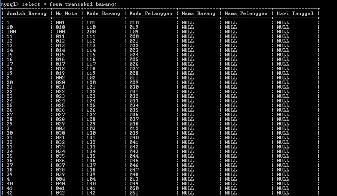Click Kode_Pelanggan value 028
The image size is (337, 196).
tap(134, 73)
